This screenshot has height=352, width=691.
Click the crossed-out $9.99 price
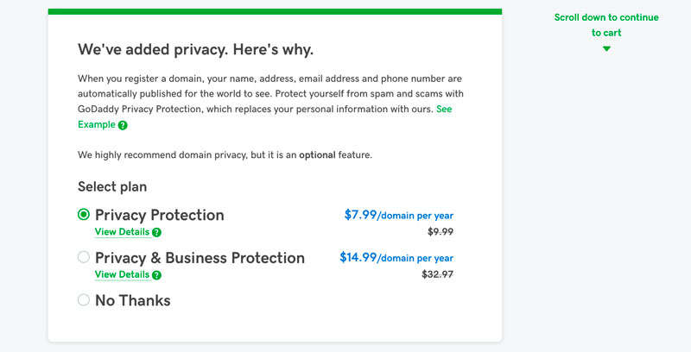point(441,231)
